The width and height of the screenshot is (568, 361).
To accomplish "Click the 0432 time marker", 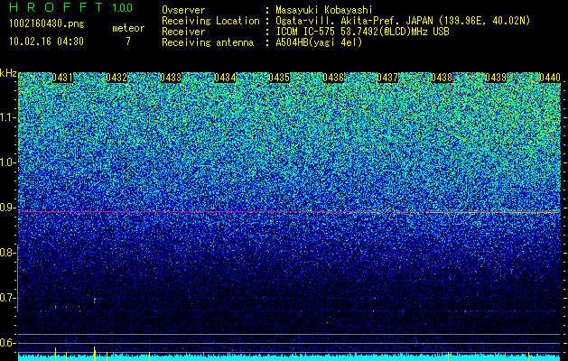I will [x=116, y=78].
